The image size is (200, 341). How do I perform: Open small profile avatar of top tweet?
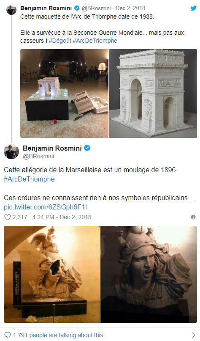point(11,10)
